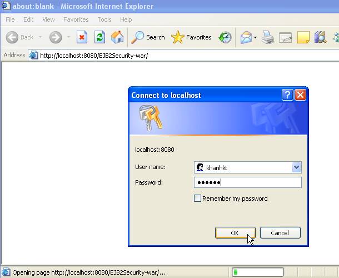Stop page loading with red X icon

click(x=82, y=37)
